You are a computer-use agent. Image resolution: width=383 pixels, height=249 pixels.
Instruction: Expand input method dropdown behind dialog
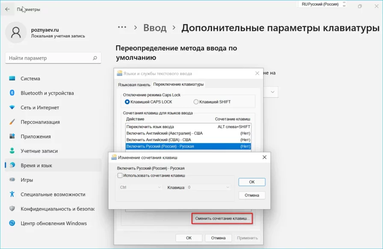click(x=273, y=92)
